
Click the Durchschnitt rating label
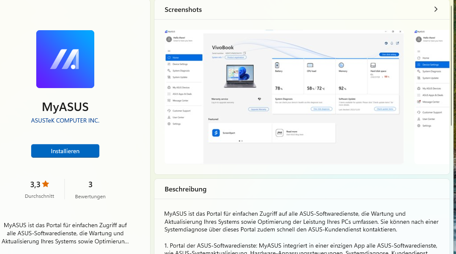tap(40, 196)
